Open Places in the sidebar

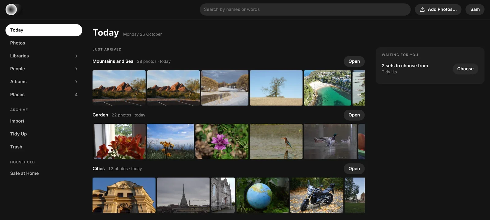[44, 95]
